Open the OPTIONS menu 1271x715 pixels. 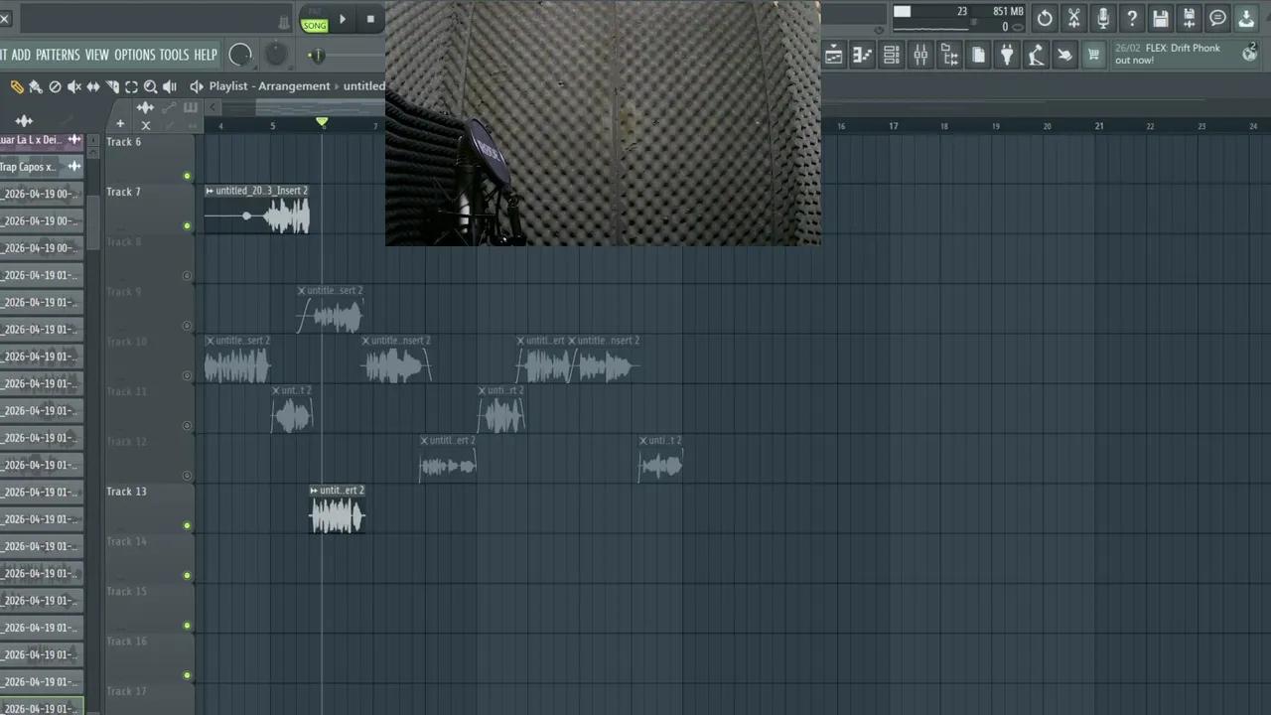(x=134, y=55)
